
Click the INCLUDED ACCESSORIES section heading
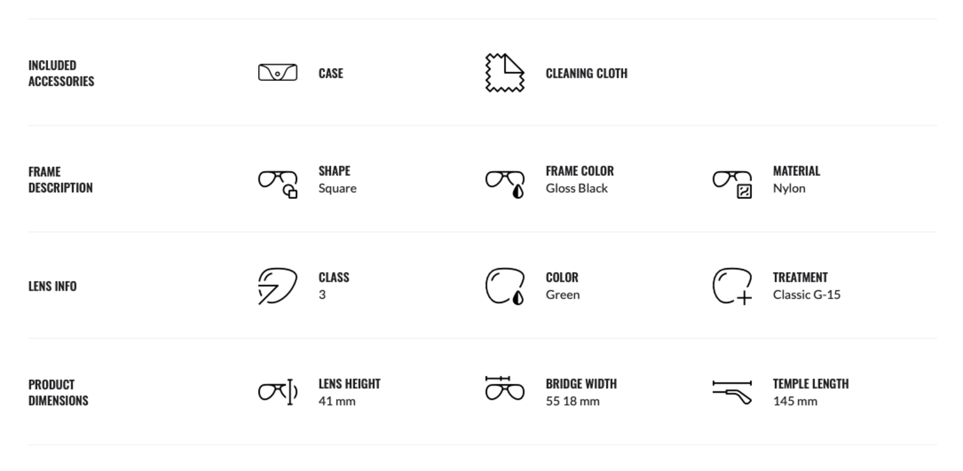pyautogui.click(x=61, y=73)
